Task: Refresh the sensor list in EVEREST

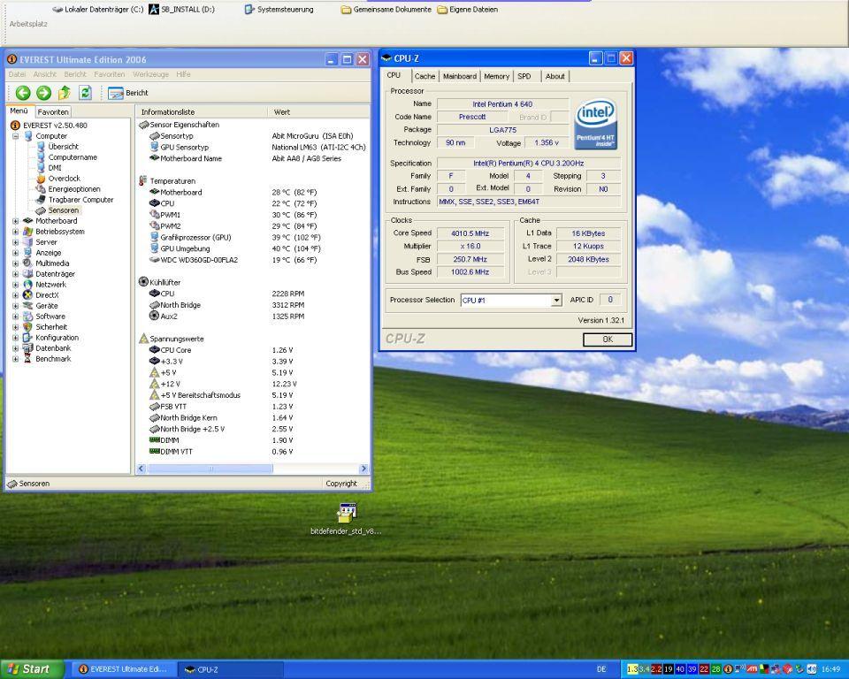Action: tap(85, 93)
